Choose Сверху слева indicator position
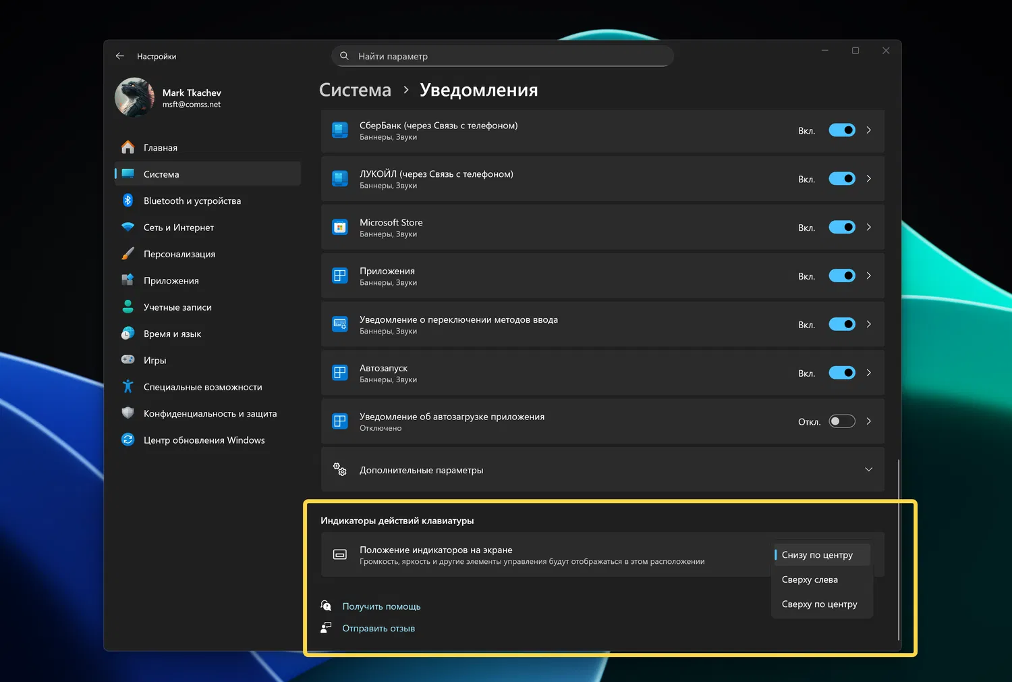The width and height of the screenshot is (1012, 682). coord(822,579)
